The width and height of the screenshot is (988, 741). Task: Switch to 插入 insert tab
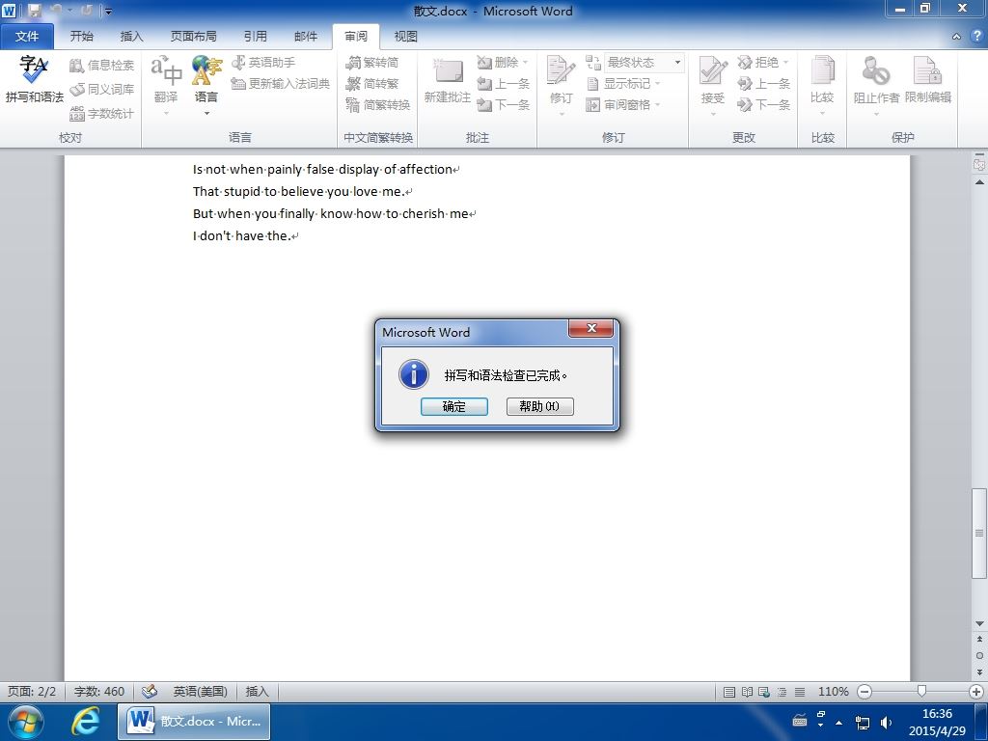[x=131, y=37]
